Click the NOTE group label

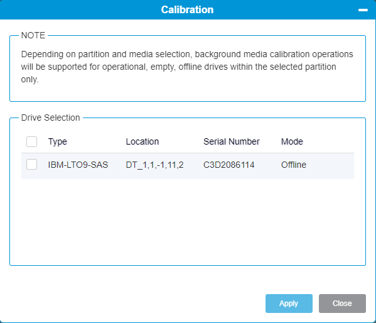tap(33, 36)
